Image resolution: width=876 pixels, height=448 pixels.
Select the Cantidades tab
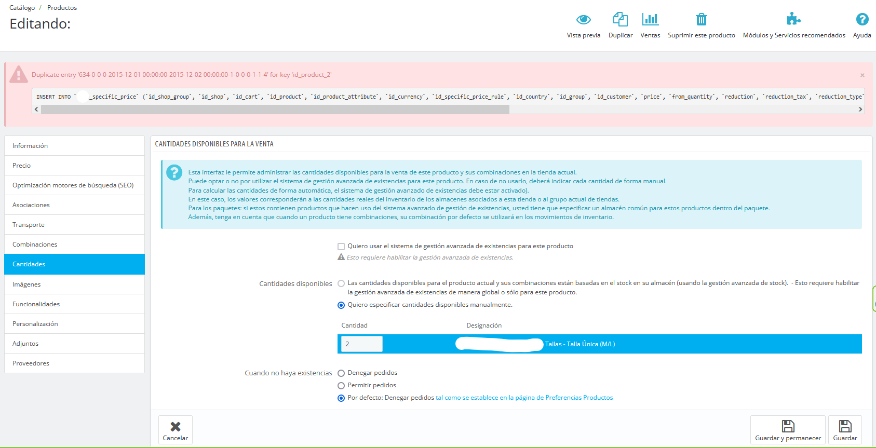click(74, 264)
